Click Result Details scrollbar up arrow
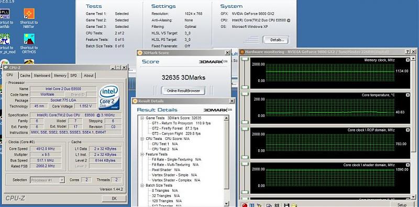Screen dimensions: 419x207 pos(226,118)
